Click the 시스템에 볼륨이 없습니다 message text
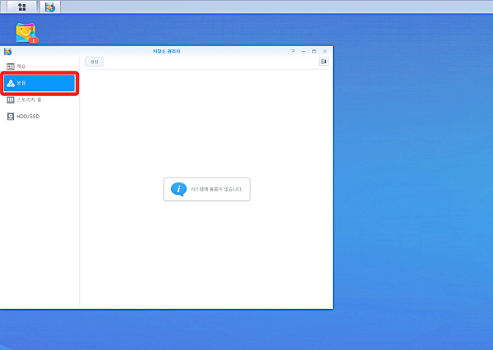Screen dimensions: 493x350 pos(217,189)
